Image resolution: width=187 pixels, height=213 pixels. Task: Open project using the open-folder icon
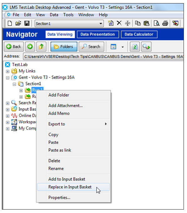(18, 23)
